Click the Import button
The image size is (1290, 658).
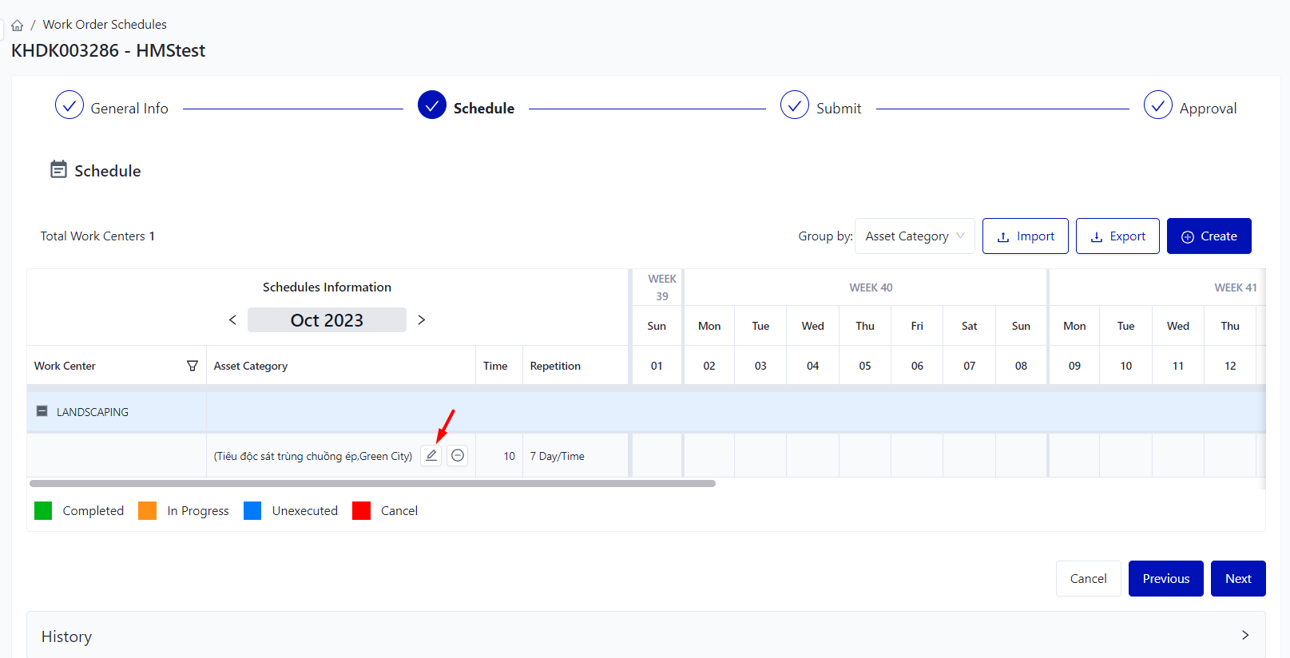pyautogui.click(x=1025, y=236)
